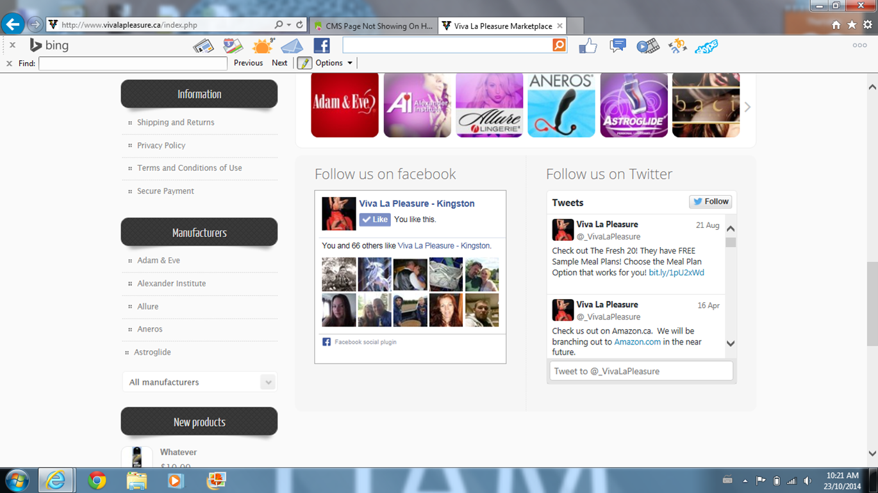
Task: Open more Bing toolbar options dots
Action: [x=859, y=45]
